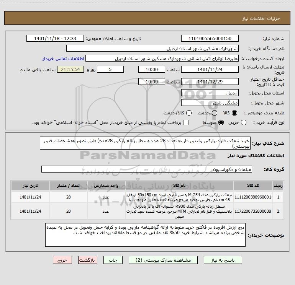Click the quantity 28 in row 1
Screen dimensions: 295x285
[x=69, y=197]
